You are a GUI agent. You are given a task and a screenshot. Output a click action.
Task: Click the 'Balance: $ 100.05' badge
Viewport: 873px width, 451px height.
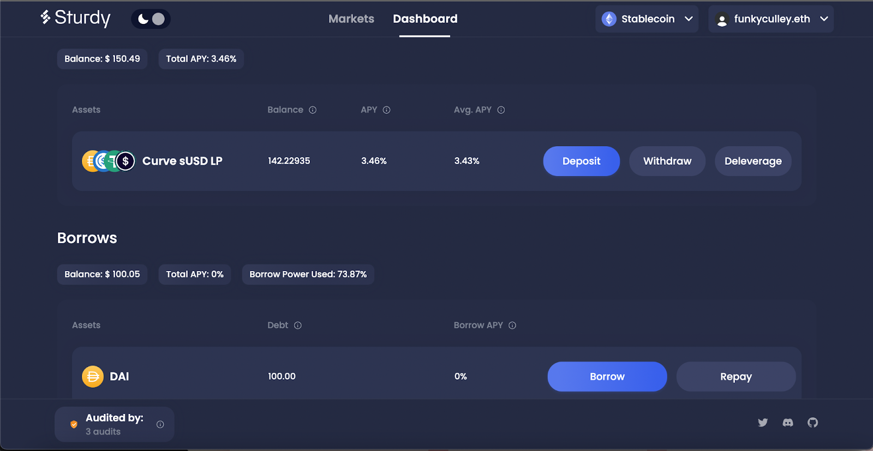[x=102, y=274]
